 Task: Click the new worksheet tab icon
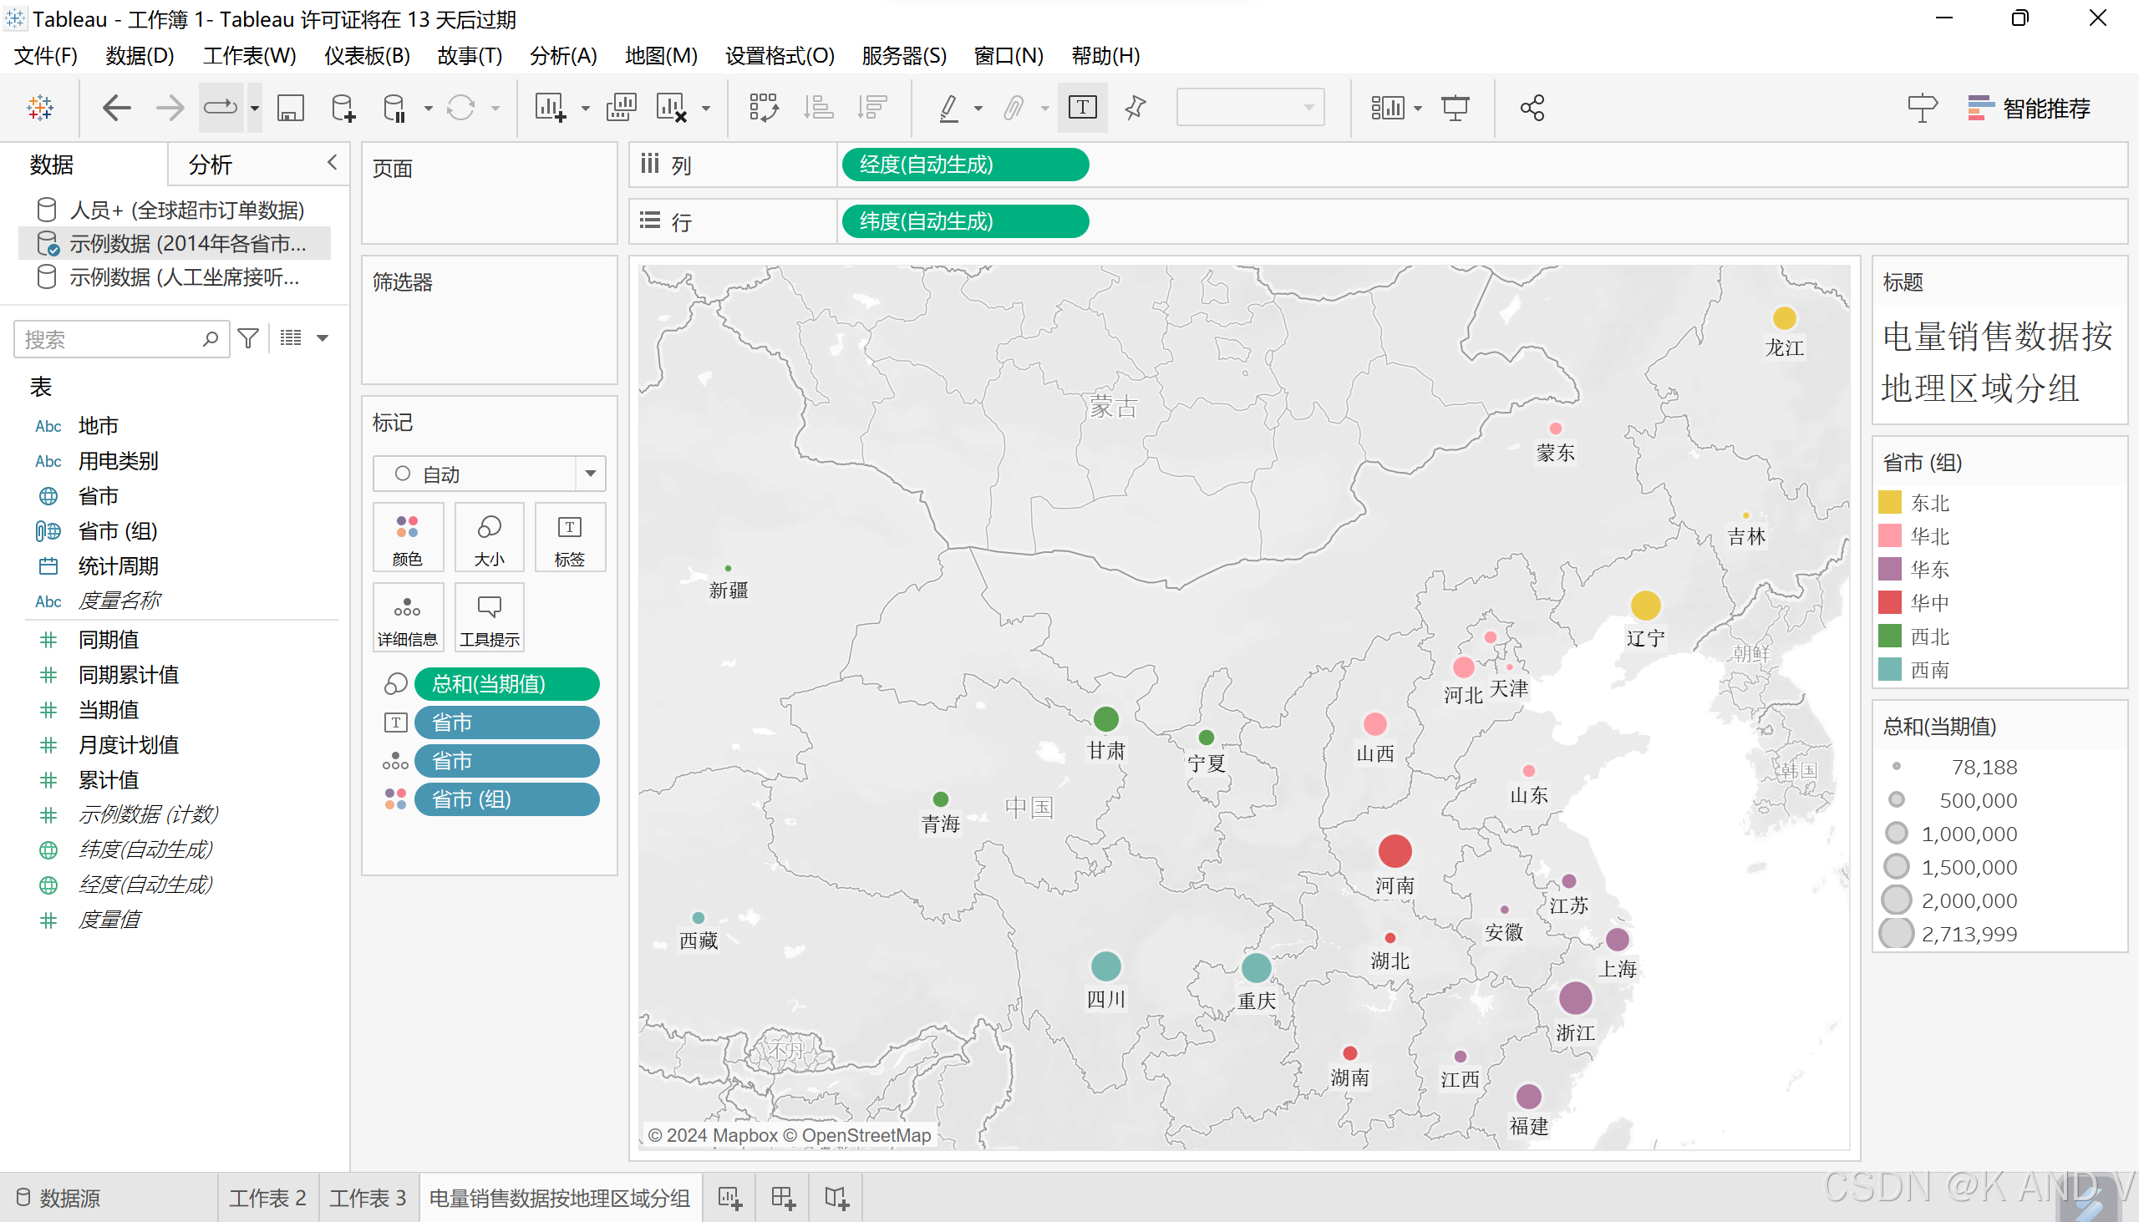[729, 1198]
